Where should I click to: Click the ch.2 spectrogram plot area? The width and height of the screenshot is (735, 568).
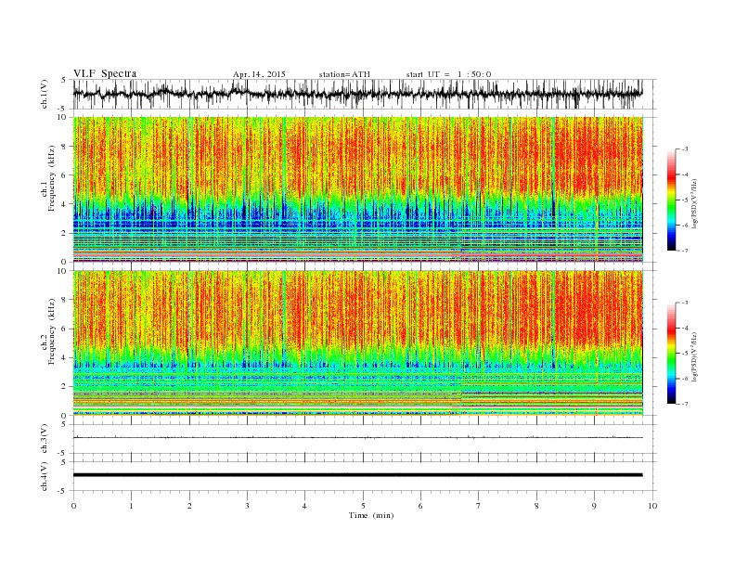[357, 343]
